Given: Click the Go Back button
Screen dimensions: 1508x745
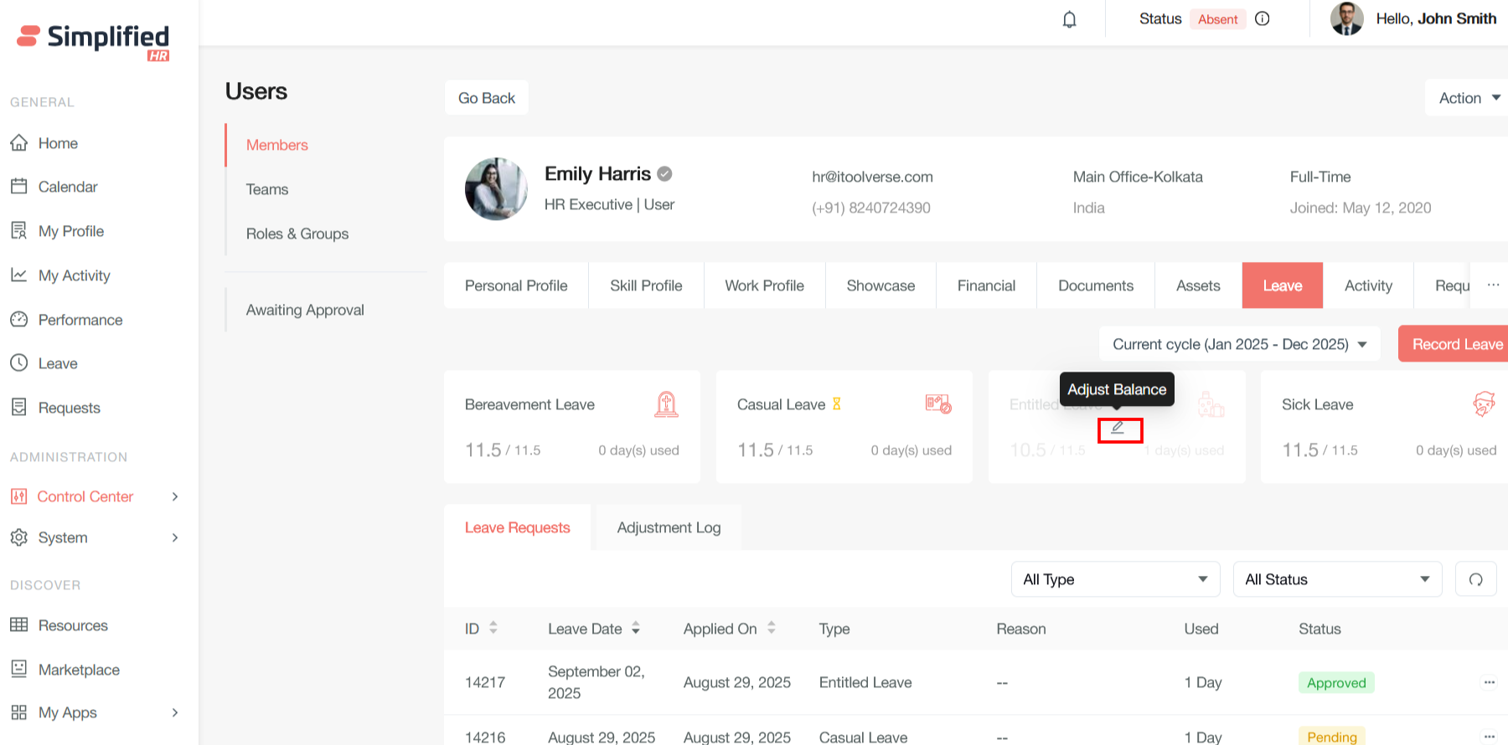Looking at the screenshot, I should (486, 98).
